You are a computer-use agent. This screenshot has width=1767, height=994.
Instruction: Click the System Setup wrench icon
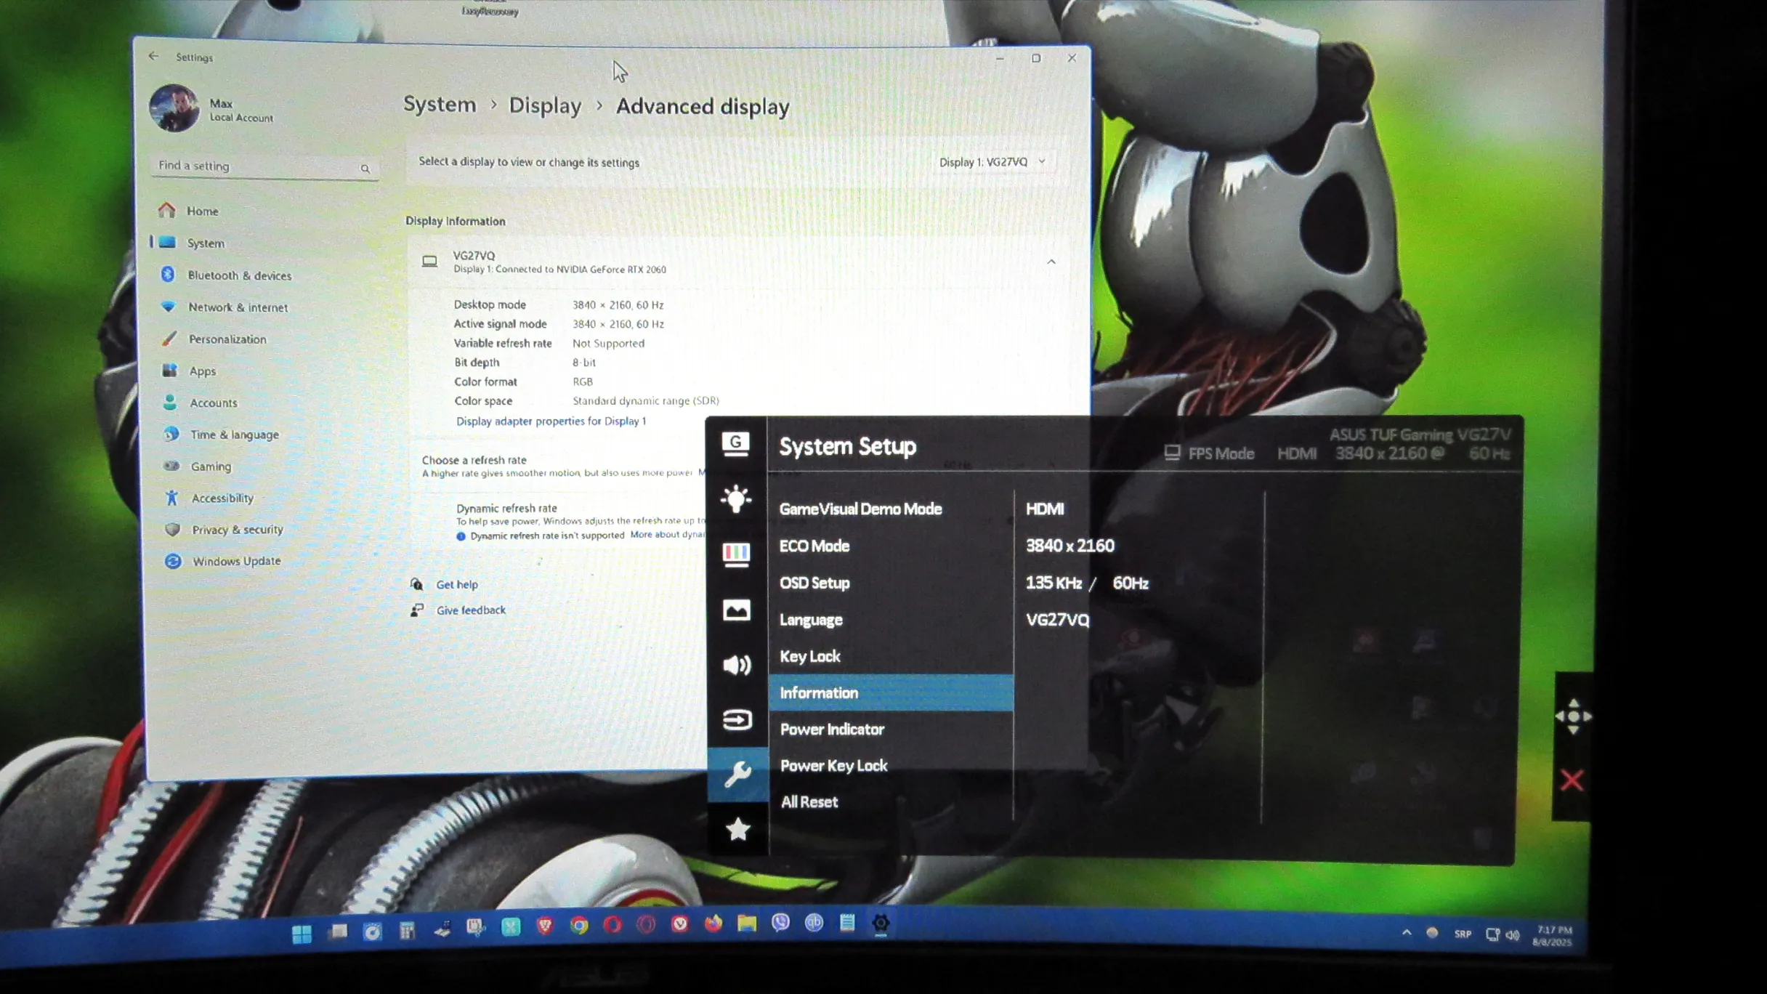click(x=737, y=775)
